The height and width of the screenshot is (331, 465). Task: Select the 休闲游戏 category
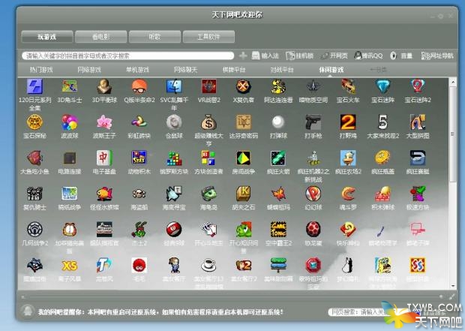[x=331, y=70]
